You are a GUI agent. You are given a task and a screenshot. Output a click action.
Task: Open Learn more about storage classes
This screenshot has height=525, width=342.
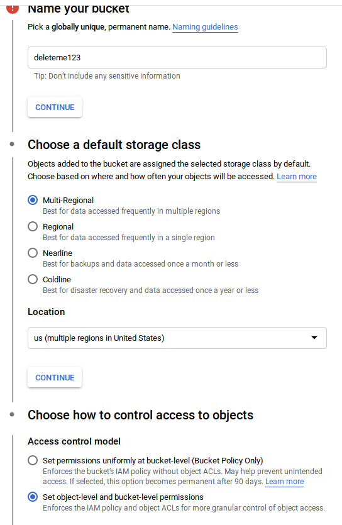pyautogui.click(x=297, y=177)
